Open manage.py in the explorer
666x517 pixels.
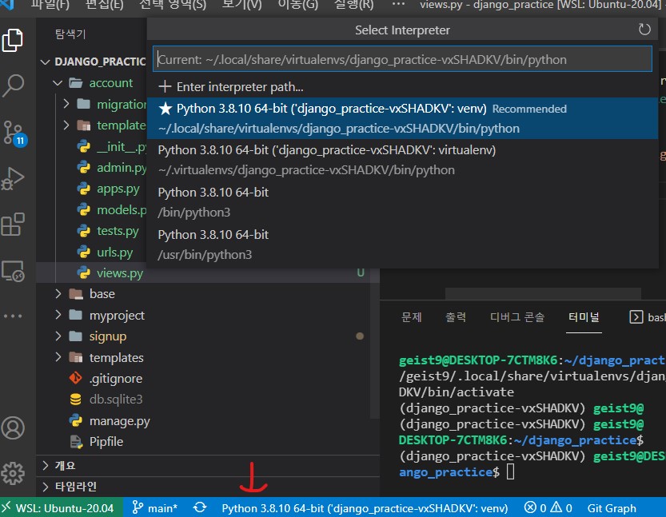click(119, 421)
